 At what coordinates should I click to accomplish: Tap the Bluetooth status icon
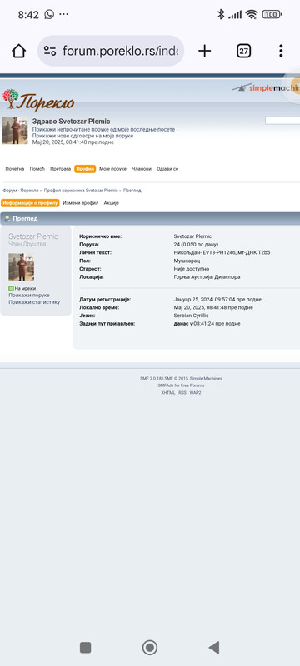(x=221, y=14)
